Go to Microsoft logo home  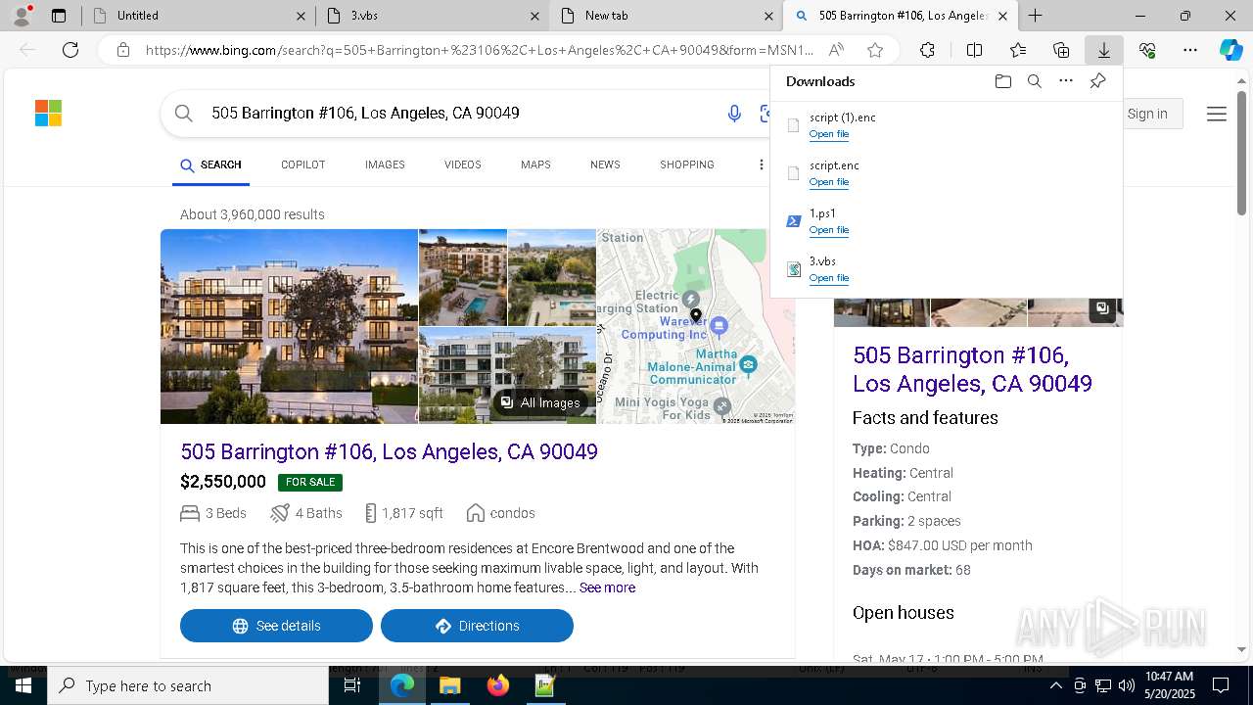48,114
